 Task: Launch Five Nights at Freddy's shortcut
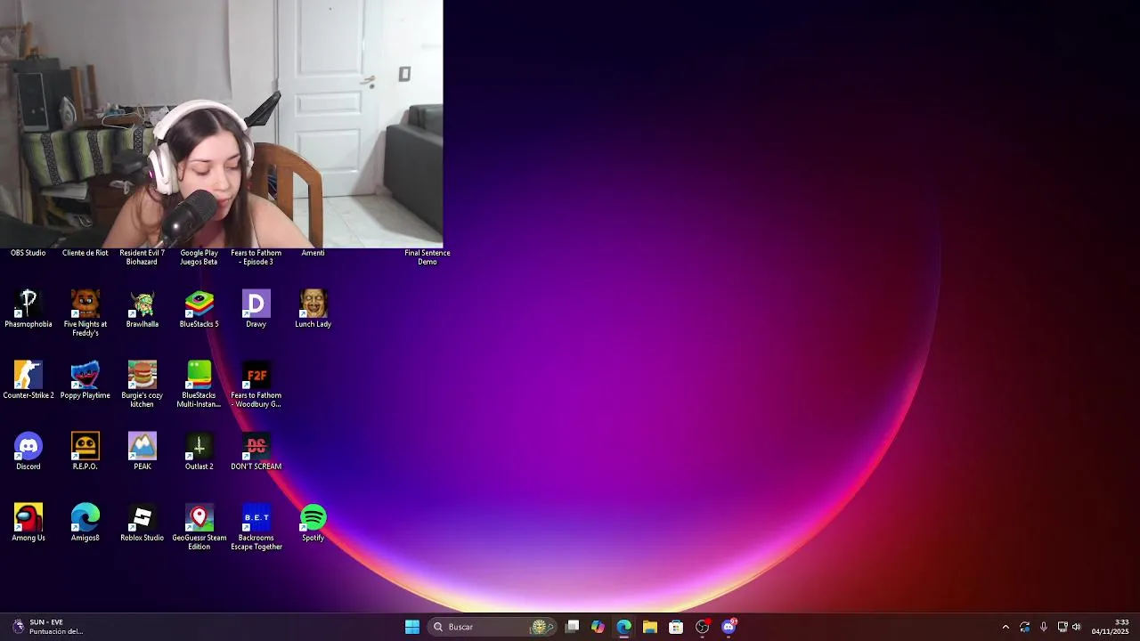click(85, 312)
